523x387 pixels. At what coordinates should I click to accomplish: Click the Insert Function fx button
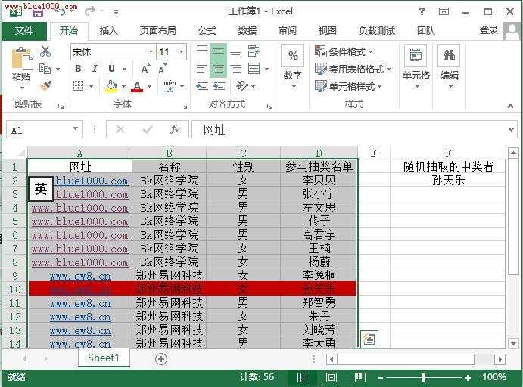point(174,129)
